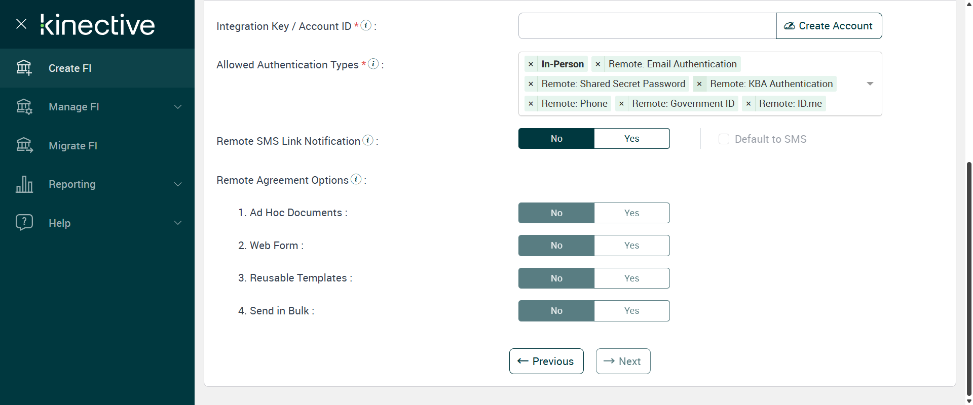The width and height of the screenshot is (973, 405).
Task: Click the sidebar close X icon
Action: click(21, 24)
